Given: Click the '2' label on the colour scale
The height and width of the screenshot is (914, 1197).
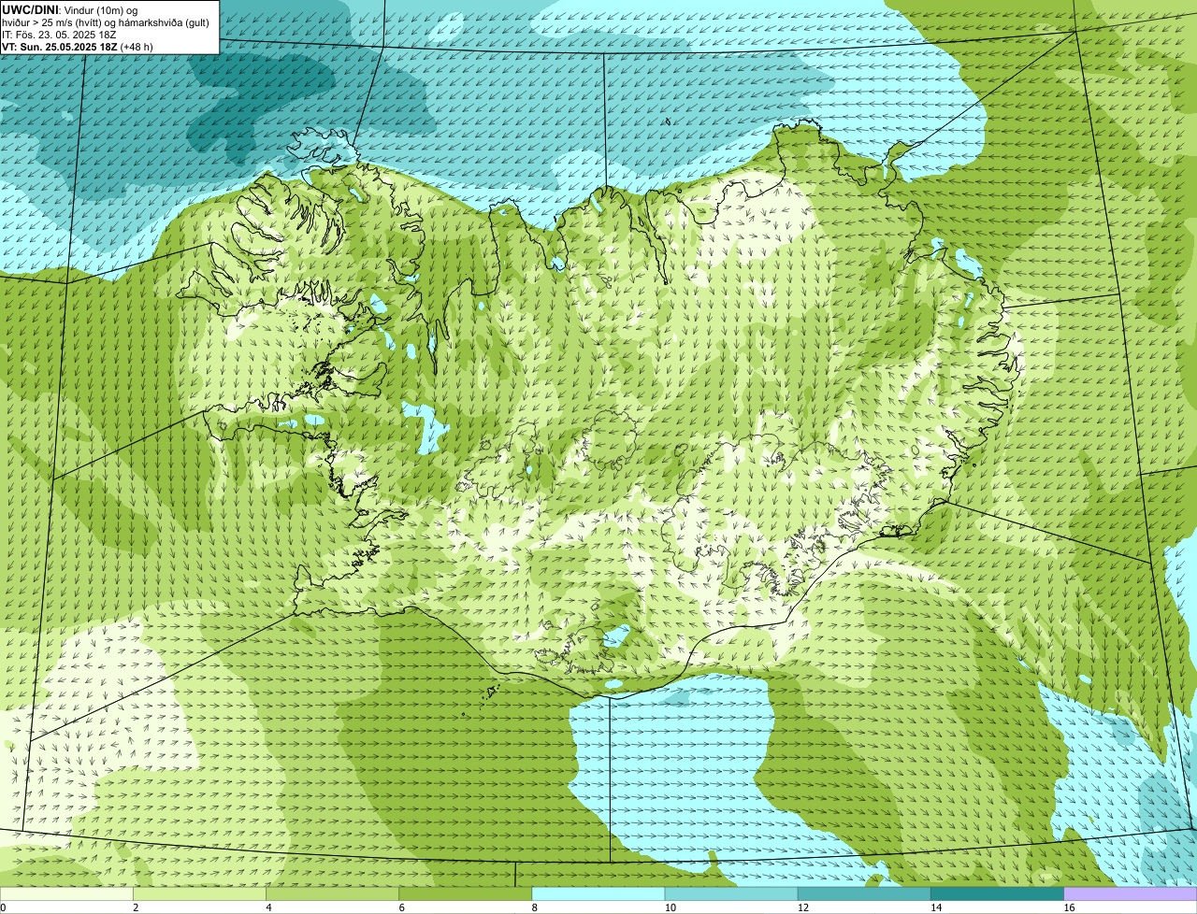Looking at the screenshot, I should [x=136, y=907].
